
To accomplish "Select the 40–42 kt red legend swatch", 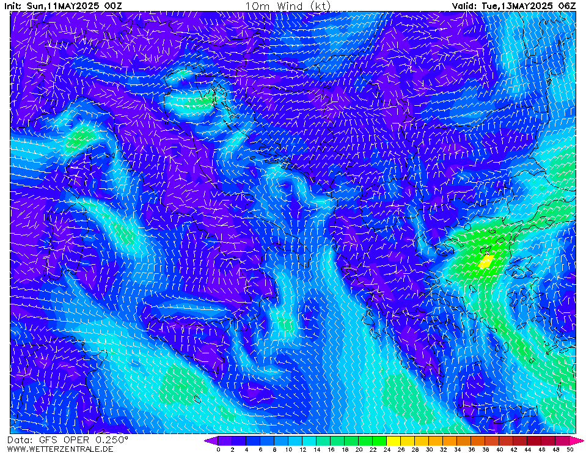I will [x=507, y=441].
